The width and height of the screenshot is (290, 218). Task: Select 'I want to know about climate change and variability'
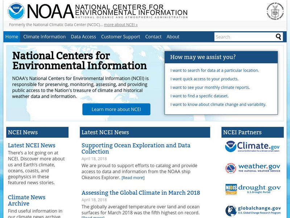point(218,105)
